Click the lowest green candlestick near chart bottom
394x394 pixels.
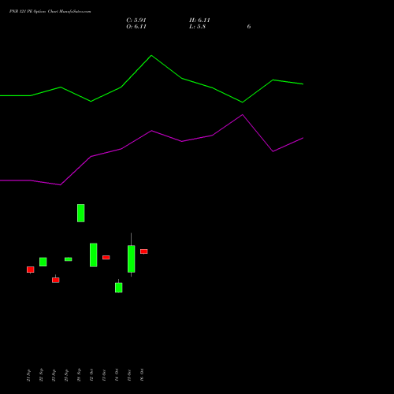(x=119, y=288)
